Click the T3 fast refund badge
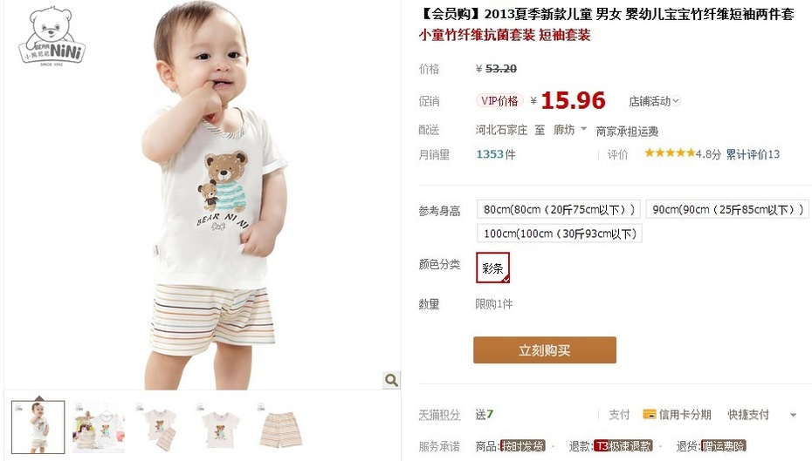This screenshot has height=461, width=812. 623,445
